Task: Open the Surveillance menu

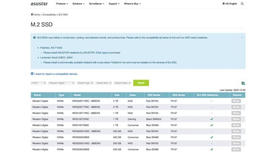Action: pos(96,4)
